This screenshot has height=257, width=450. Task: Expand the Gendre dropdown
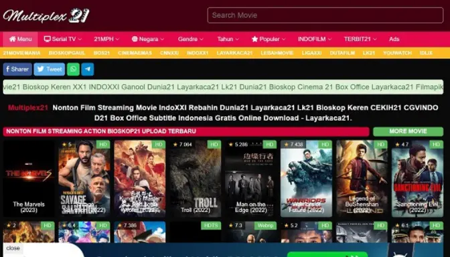(190, 39)
